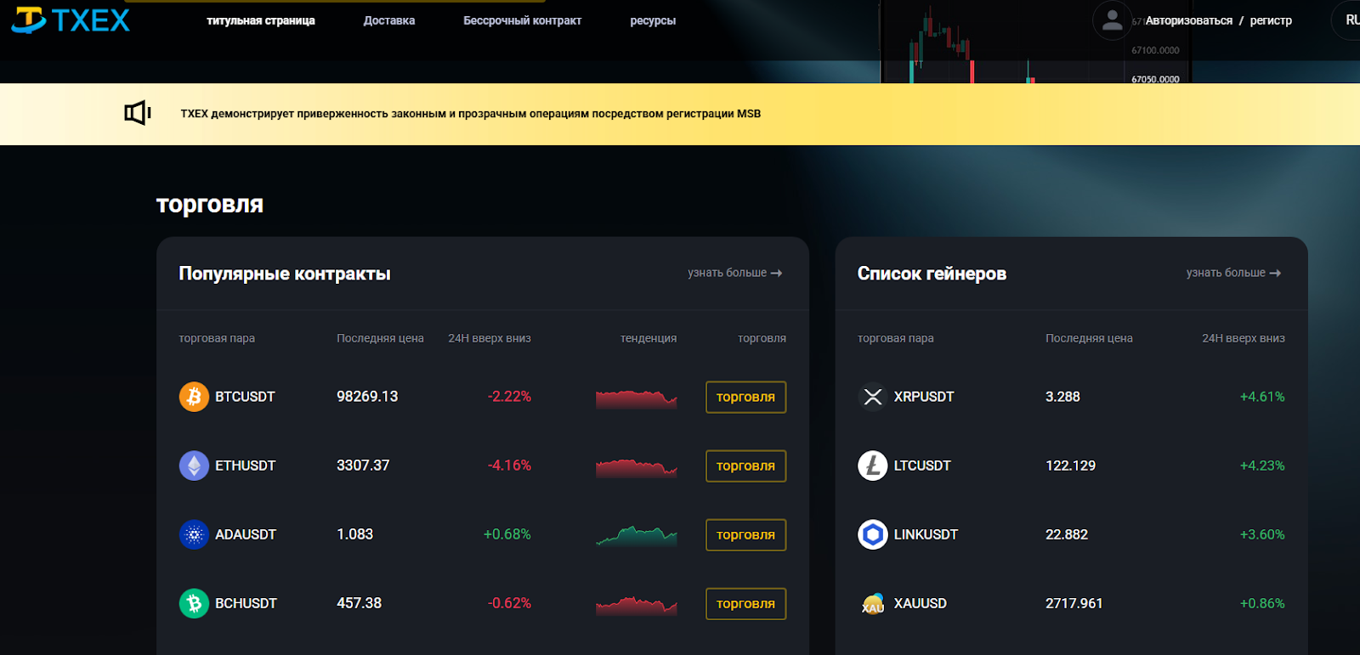Click the ETHUSDT trend sparkline chart
Screen dimensions: 1360x655
coord(637,467)
